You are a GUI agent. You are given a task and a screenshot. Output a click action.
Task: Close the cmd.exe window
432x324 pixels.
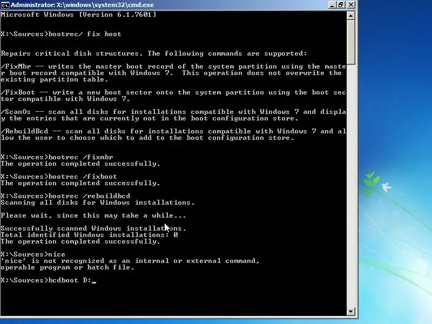[x=350, y=5]
